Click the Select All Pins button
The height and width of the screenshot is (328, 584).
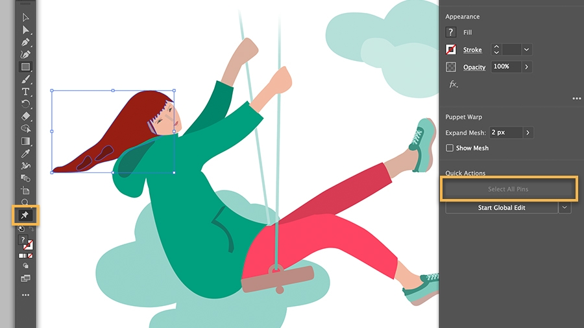tap(508, 189)
